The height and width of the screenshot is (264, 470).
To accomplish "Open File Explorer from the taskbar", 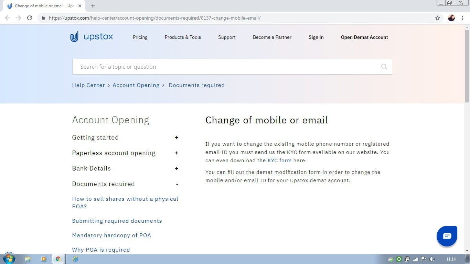I will (28, 259).
